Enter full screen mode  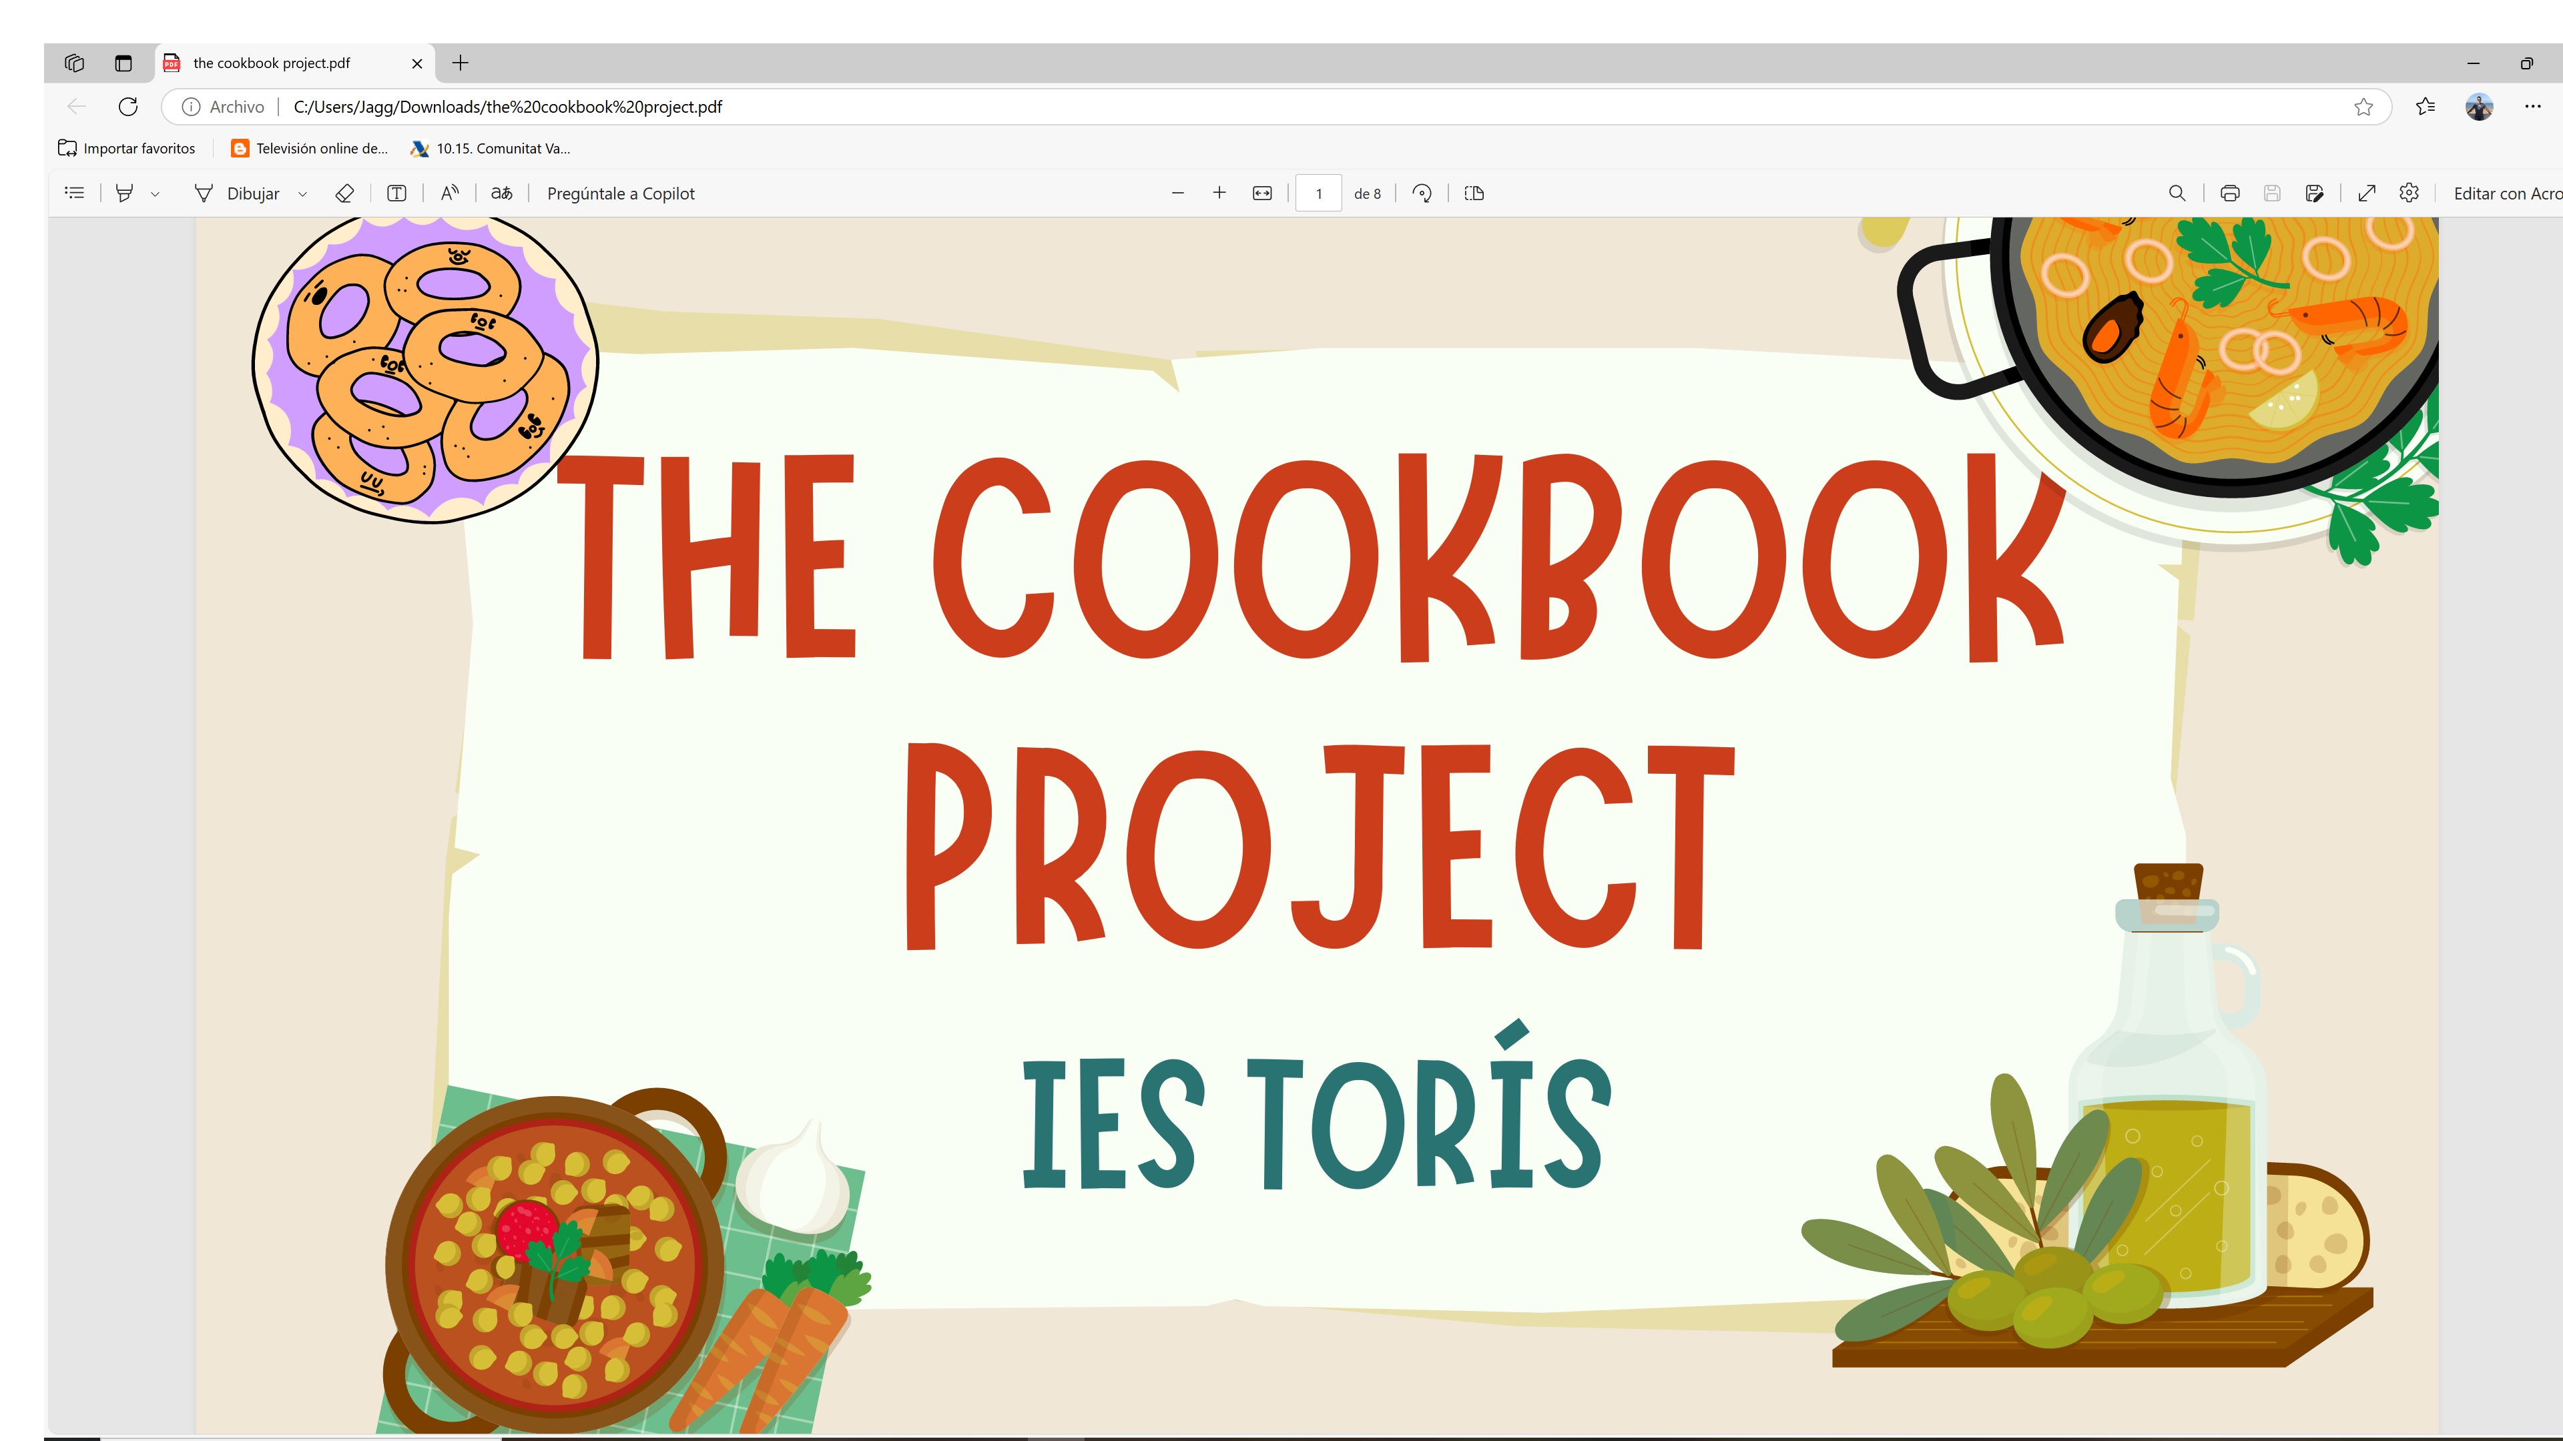pyautogui.click(x=2367, y=192)
